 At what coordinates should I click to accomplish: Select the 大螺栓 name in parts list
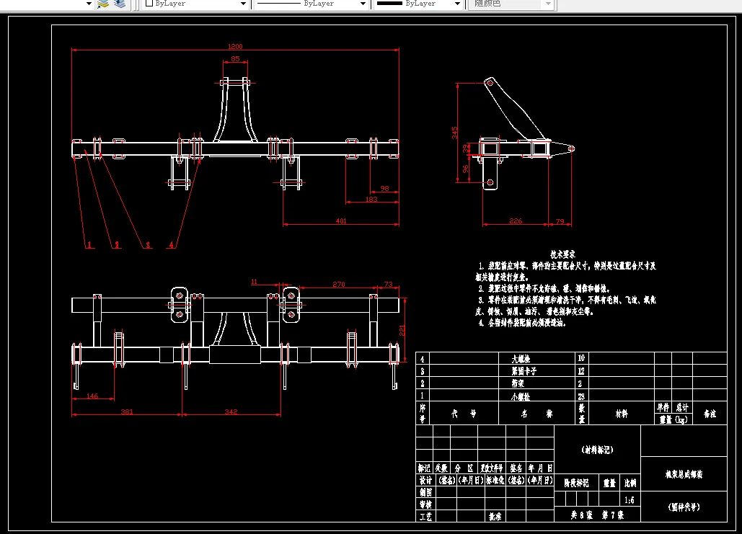521,359
